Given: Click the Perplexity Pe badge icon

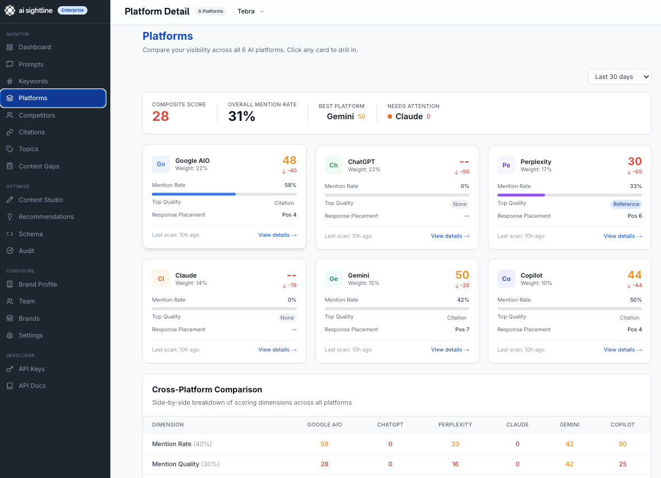Looking at the screenshot, I should click(x=506, y=165).
